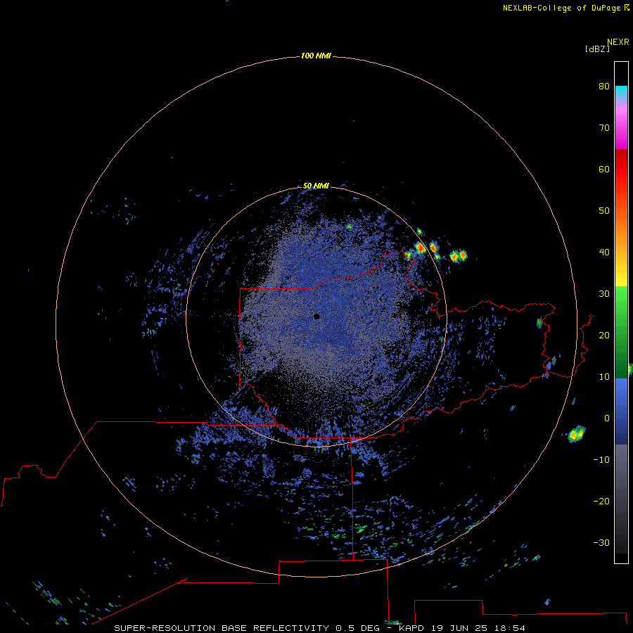Click the isolated yellow storm cell outside 100 NMI ring
This screenshot has height=633, width=633.
point(577,434)
